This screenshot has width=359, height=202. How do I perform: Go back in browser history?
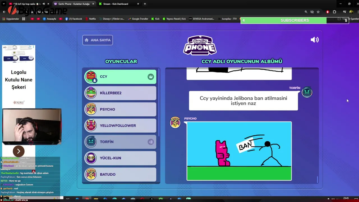click(4, 12)
